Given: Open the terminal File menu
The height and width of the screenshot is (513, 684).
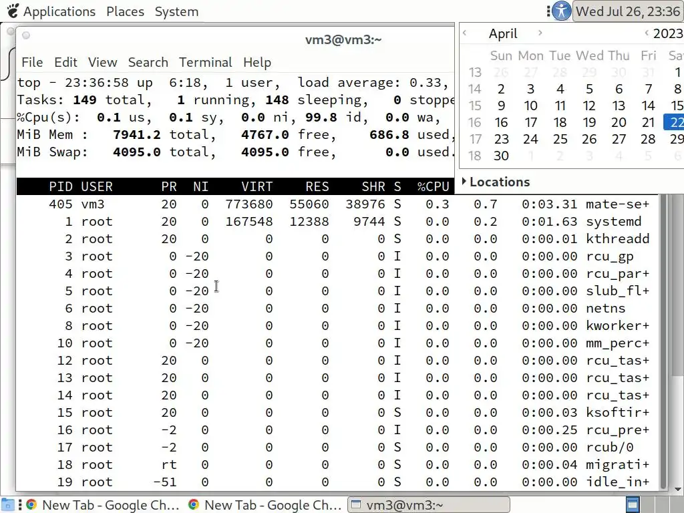Looking at the screenshot, I should pos(32,62).
